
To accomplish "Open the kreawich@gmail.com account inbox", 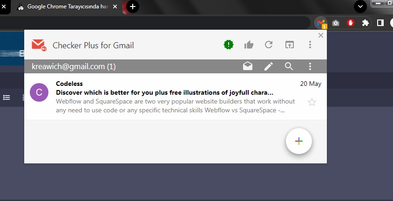I will (74, 66).
